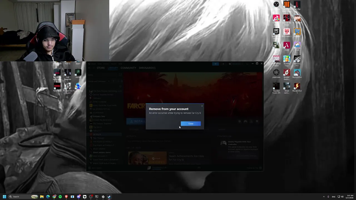The image size is (356, 200).
Task: Click the microphone tray icon
Action: 328,197
